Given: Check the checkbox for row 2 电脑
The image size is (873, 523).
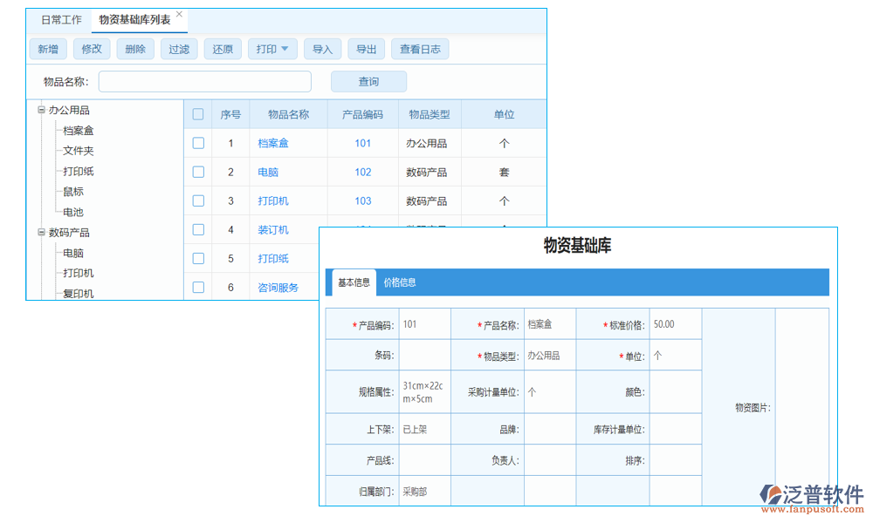Looking at the screenshot, I should coord(198,172).
